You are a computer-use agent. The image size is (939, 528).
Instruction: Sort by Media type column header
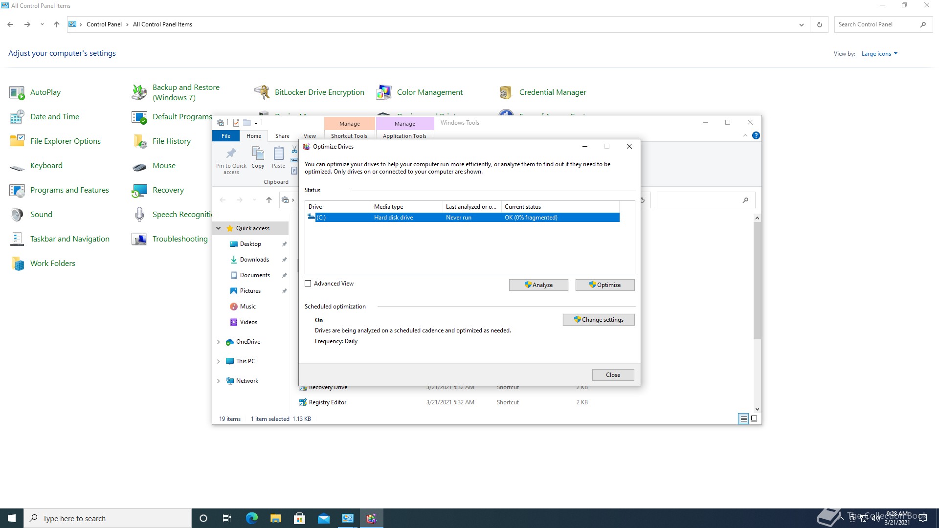coord(406,207)
